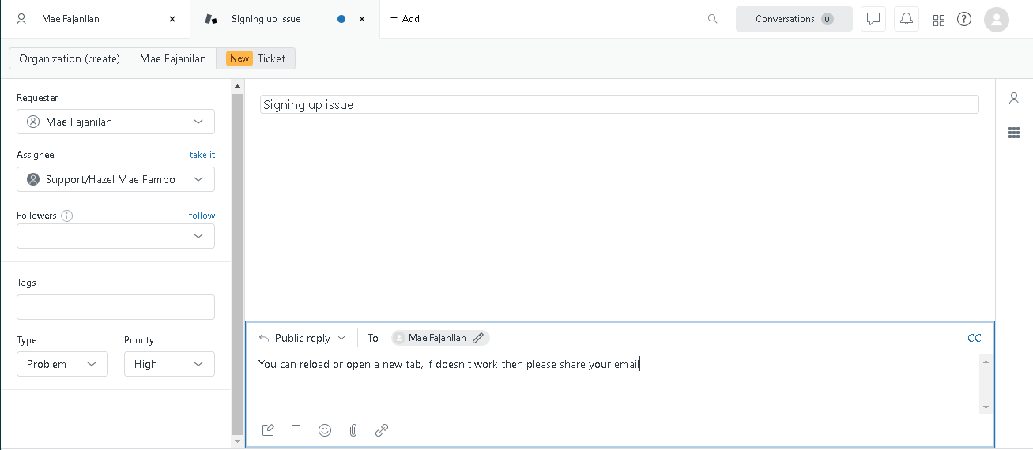The width and height of the screenshot is (1033, 450).
Task: Expand the Followers dropdown
Action: 115,236
